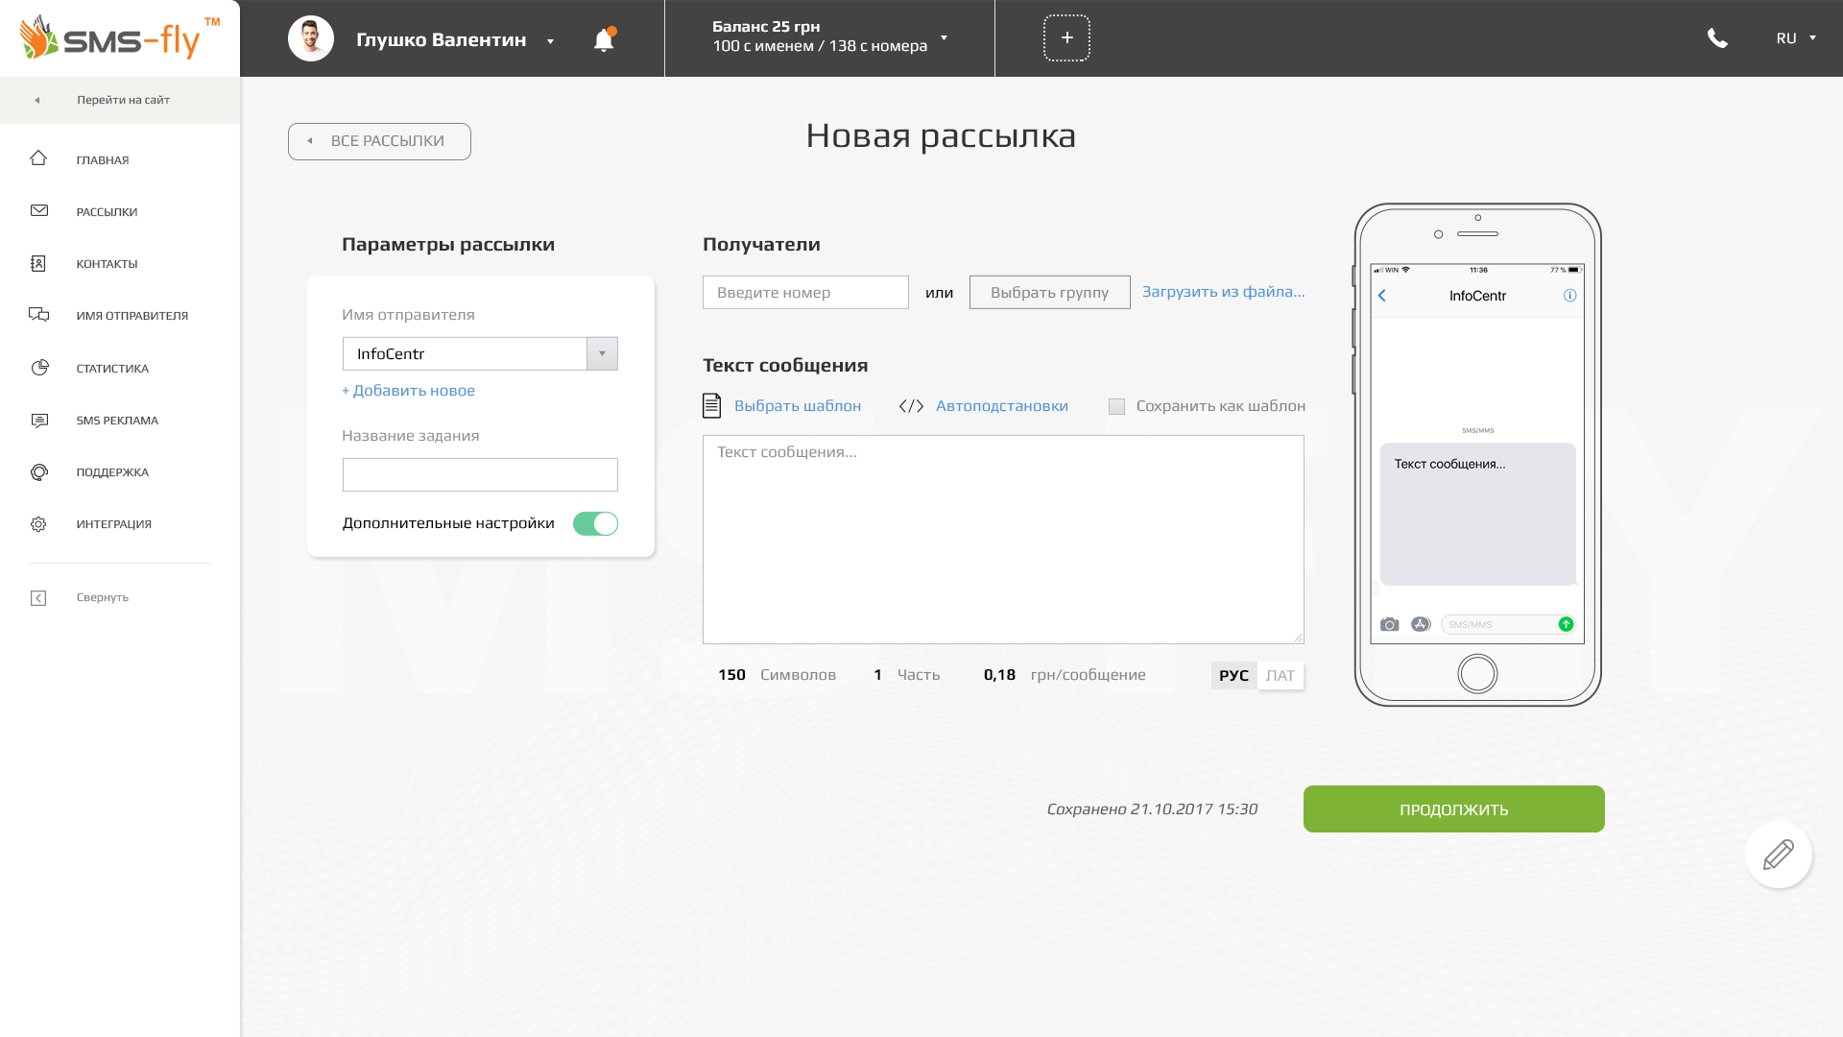
Task: Click the collapse sidebar arrow icon
Action: click(x=38, y=598)
